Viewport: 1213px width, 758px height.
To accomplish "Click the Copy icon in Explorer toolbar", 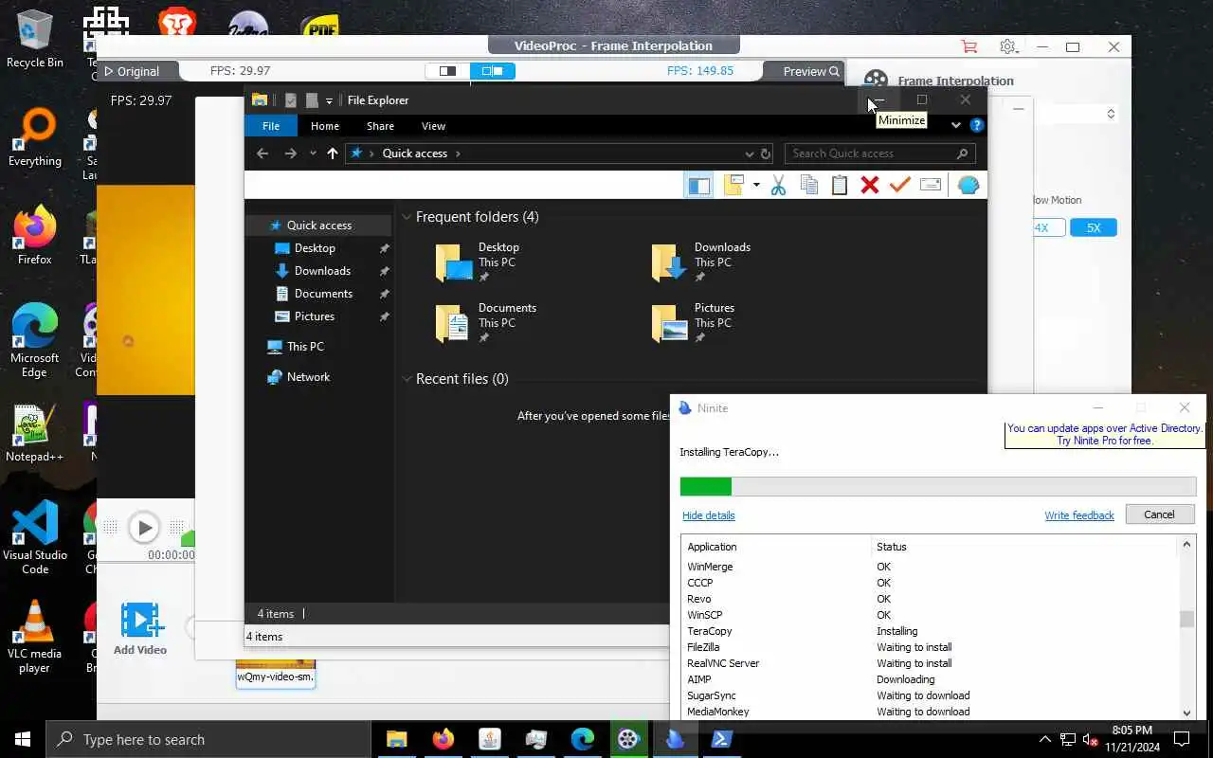I will pyautogui.click(x=808, y=186).
